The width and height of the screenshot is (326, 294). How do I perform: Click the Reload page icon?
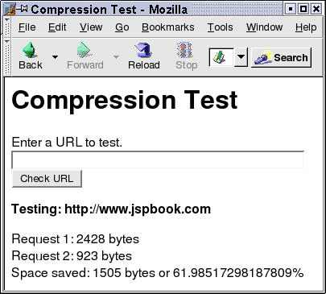click(143, 50)
